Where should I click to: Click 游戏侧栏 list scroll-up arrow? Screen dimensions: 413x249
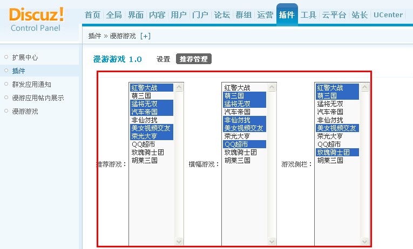point(365,87)
